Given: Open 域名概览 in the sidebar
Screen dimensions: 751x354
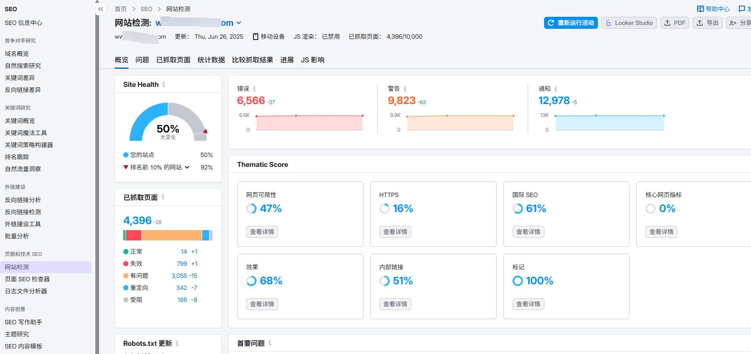Looking at the screenshot, I should click(x=17, y=54).
